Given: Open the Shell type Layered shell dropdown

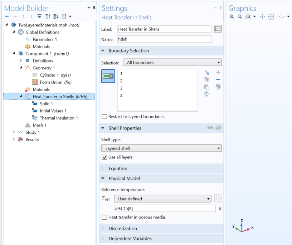Looking at the screenshot, I should (x=161, y=148).
